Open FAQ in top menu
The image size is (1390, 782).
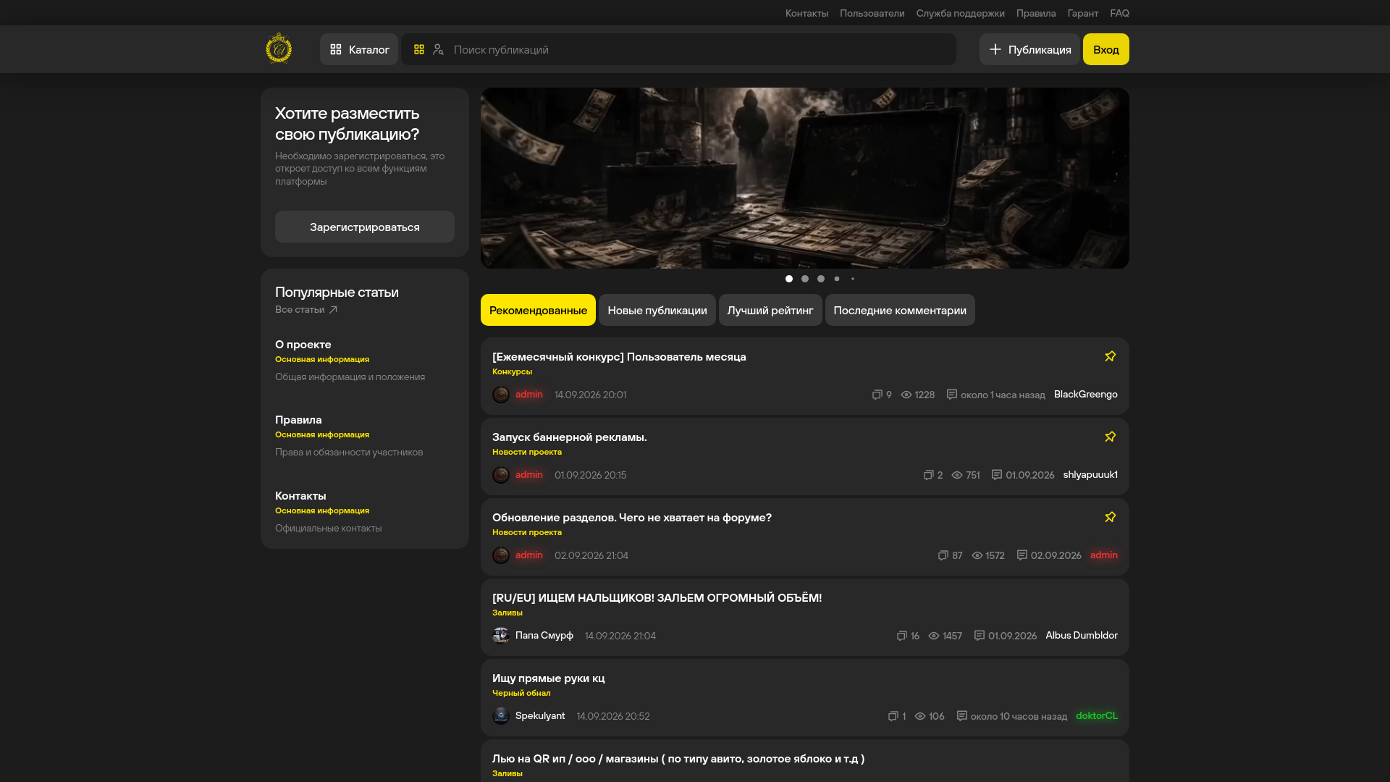click(x=1119, y=13)
